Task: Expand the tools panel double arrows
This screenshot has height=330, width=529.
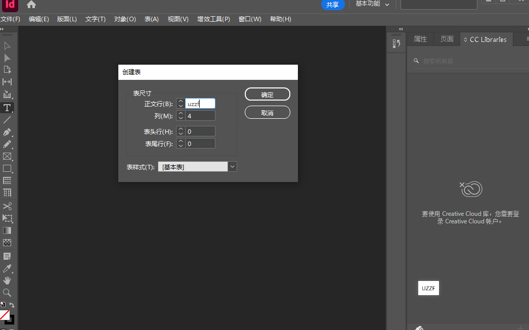Action: click(2, 29)
